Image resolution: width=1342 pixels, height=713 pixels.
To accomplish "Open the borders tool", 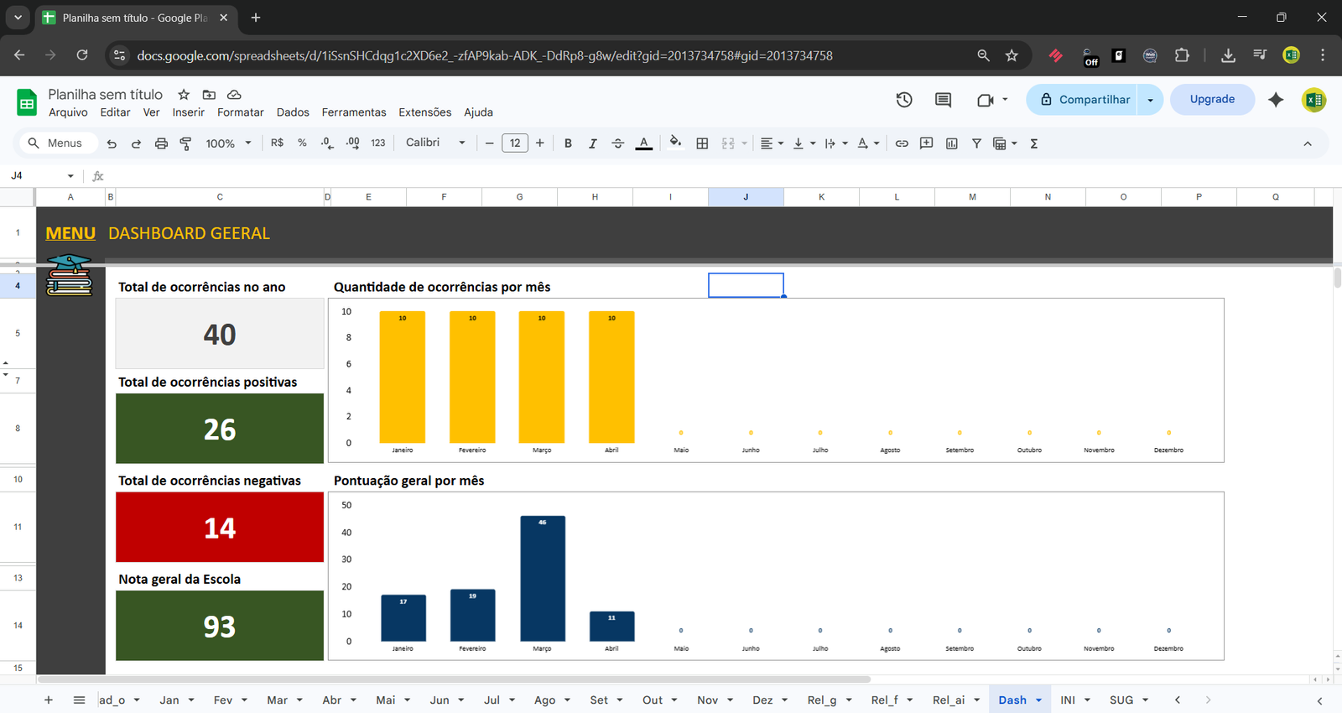I will [x=703, y=143].
